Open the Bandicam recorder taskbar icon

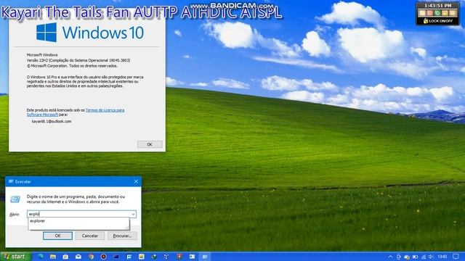(103, 257)
